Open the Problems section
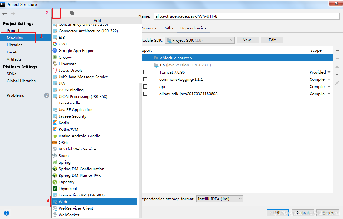 (15, 95)
